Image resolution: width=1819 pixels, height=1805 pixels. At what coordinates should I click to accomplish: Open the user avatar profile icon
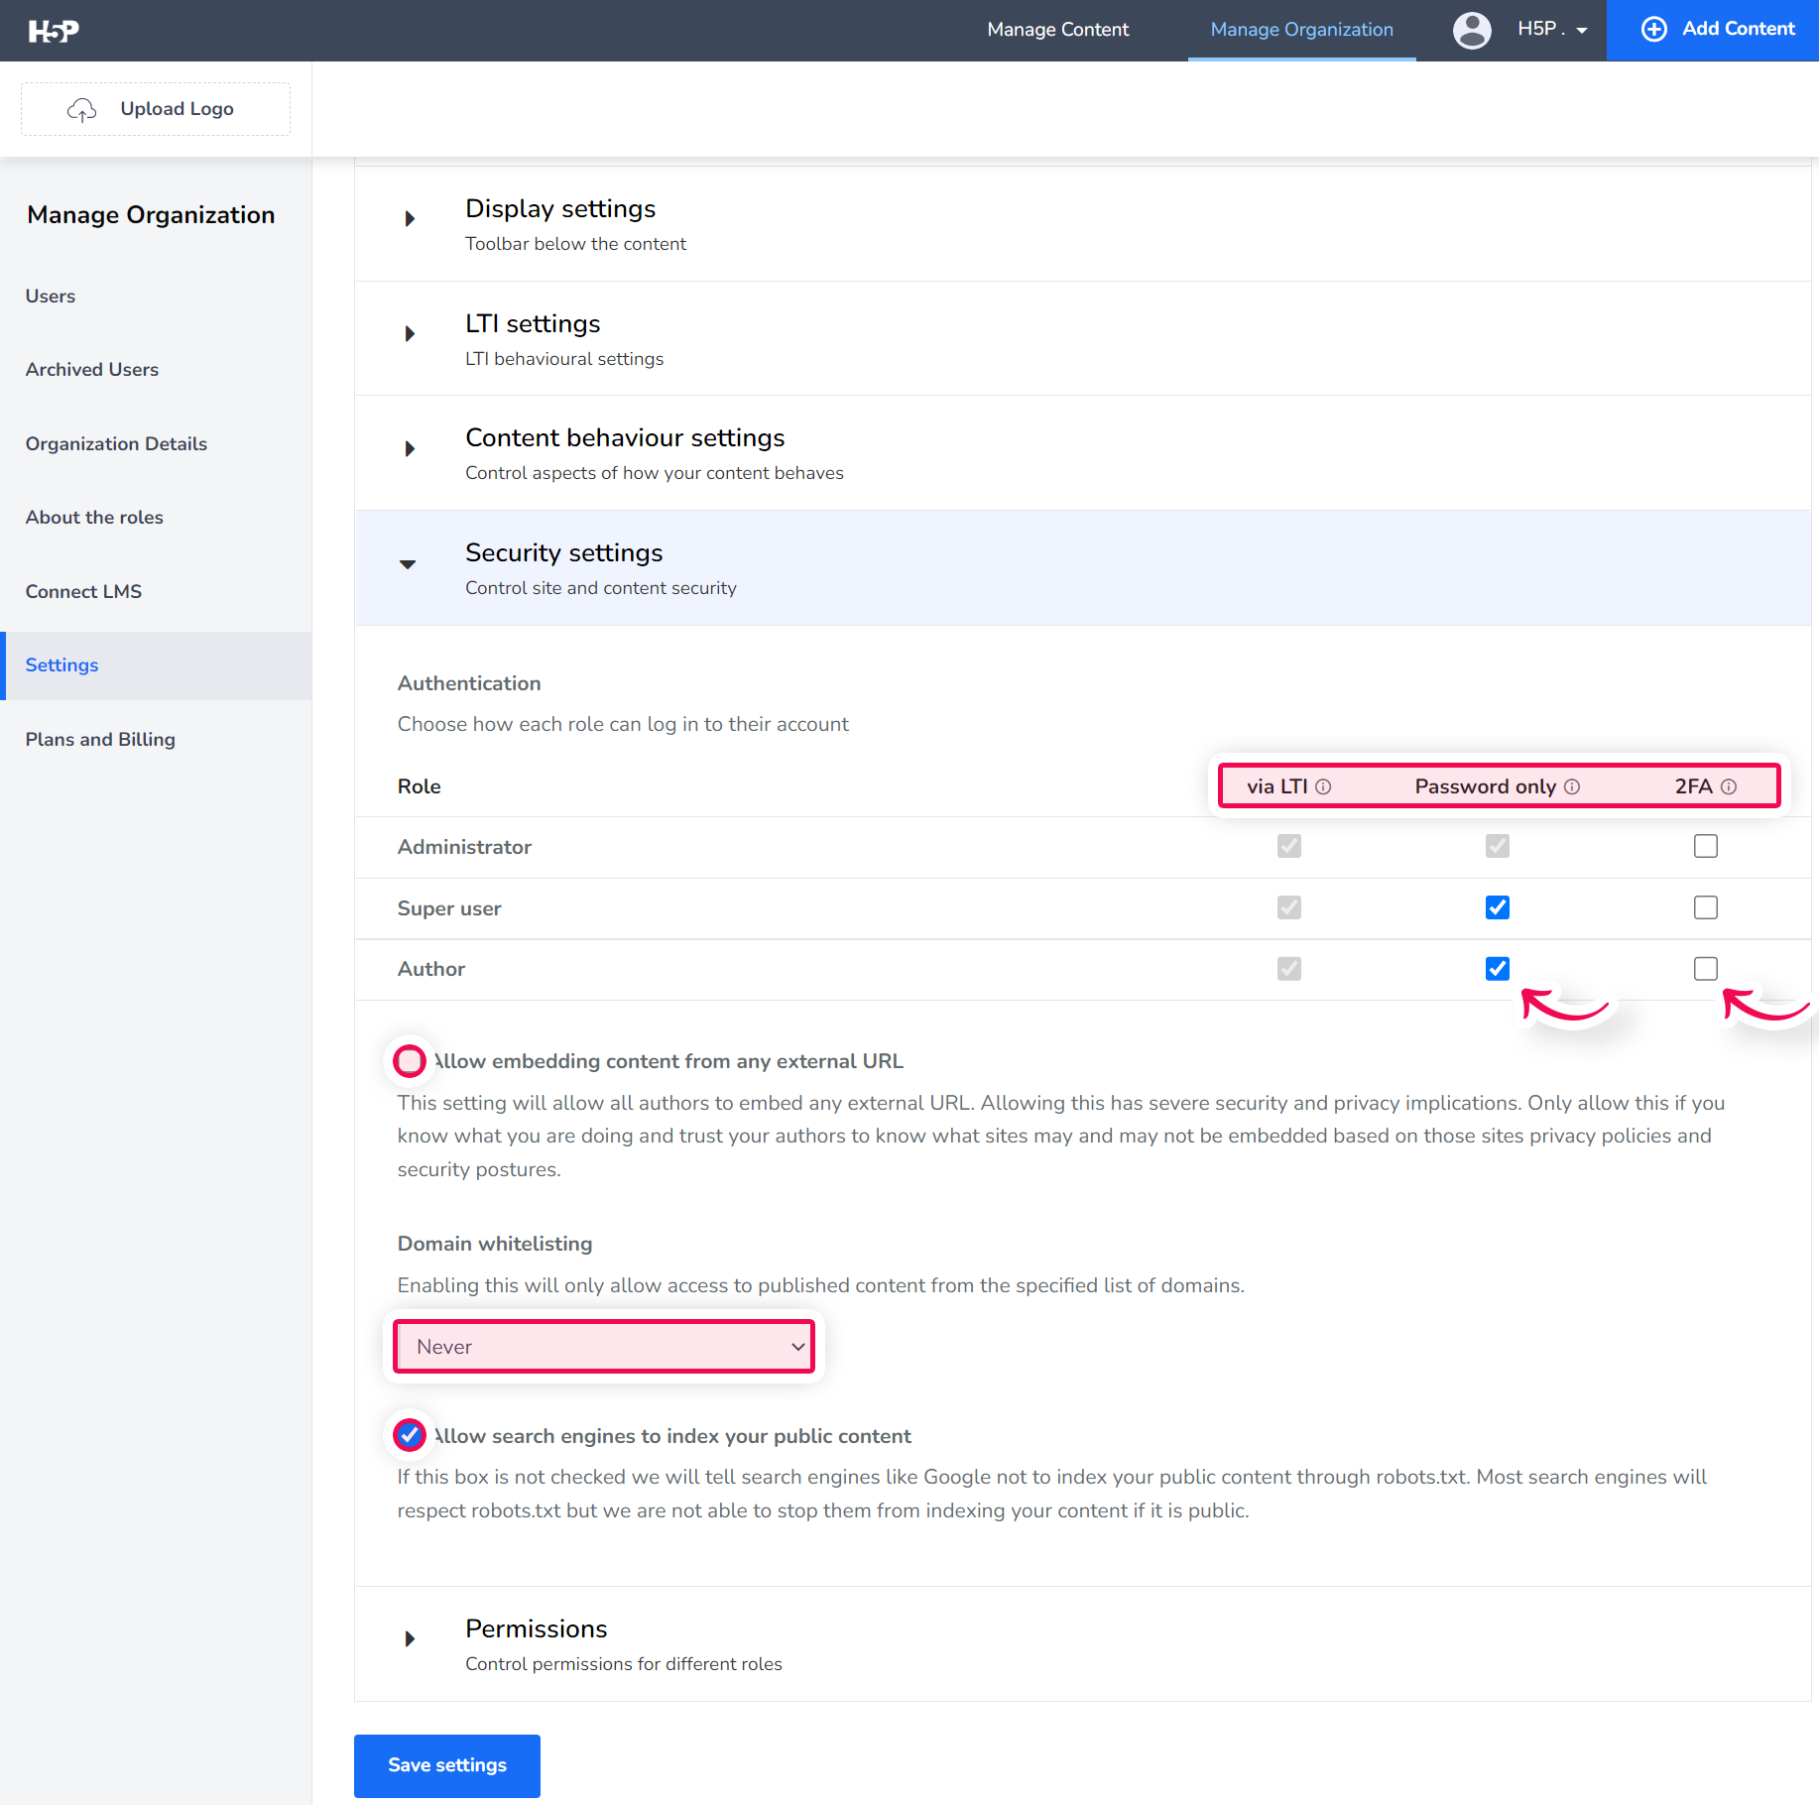click(1472, 30)
